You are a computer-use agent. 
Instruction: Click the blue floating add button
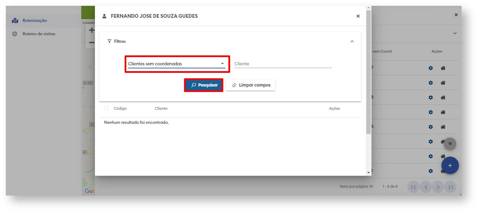pyautogui.click(x=450, y=165)
